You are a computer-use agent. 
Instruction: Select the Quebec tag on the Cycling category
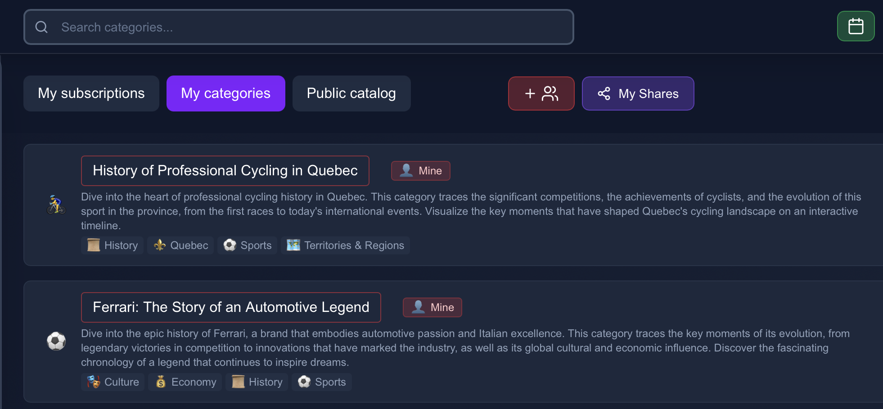[180, 245]
